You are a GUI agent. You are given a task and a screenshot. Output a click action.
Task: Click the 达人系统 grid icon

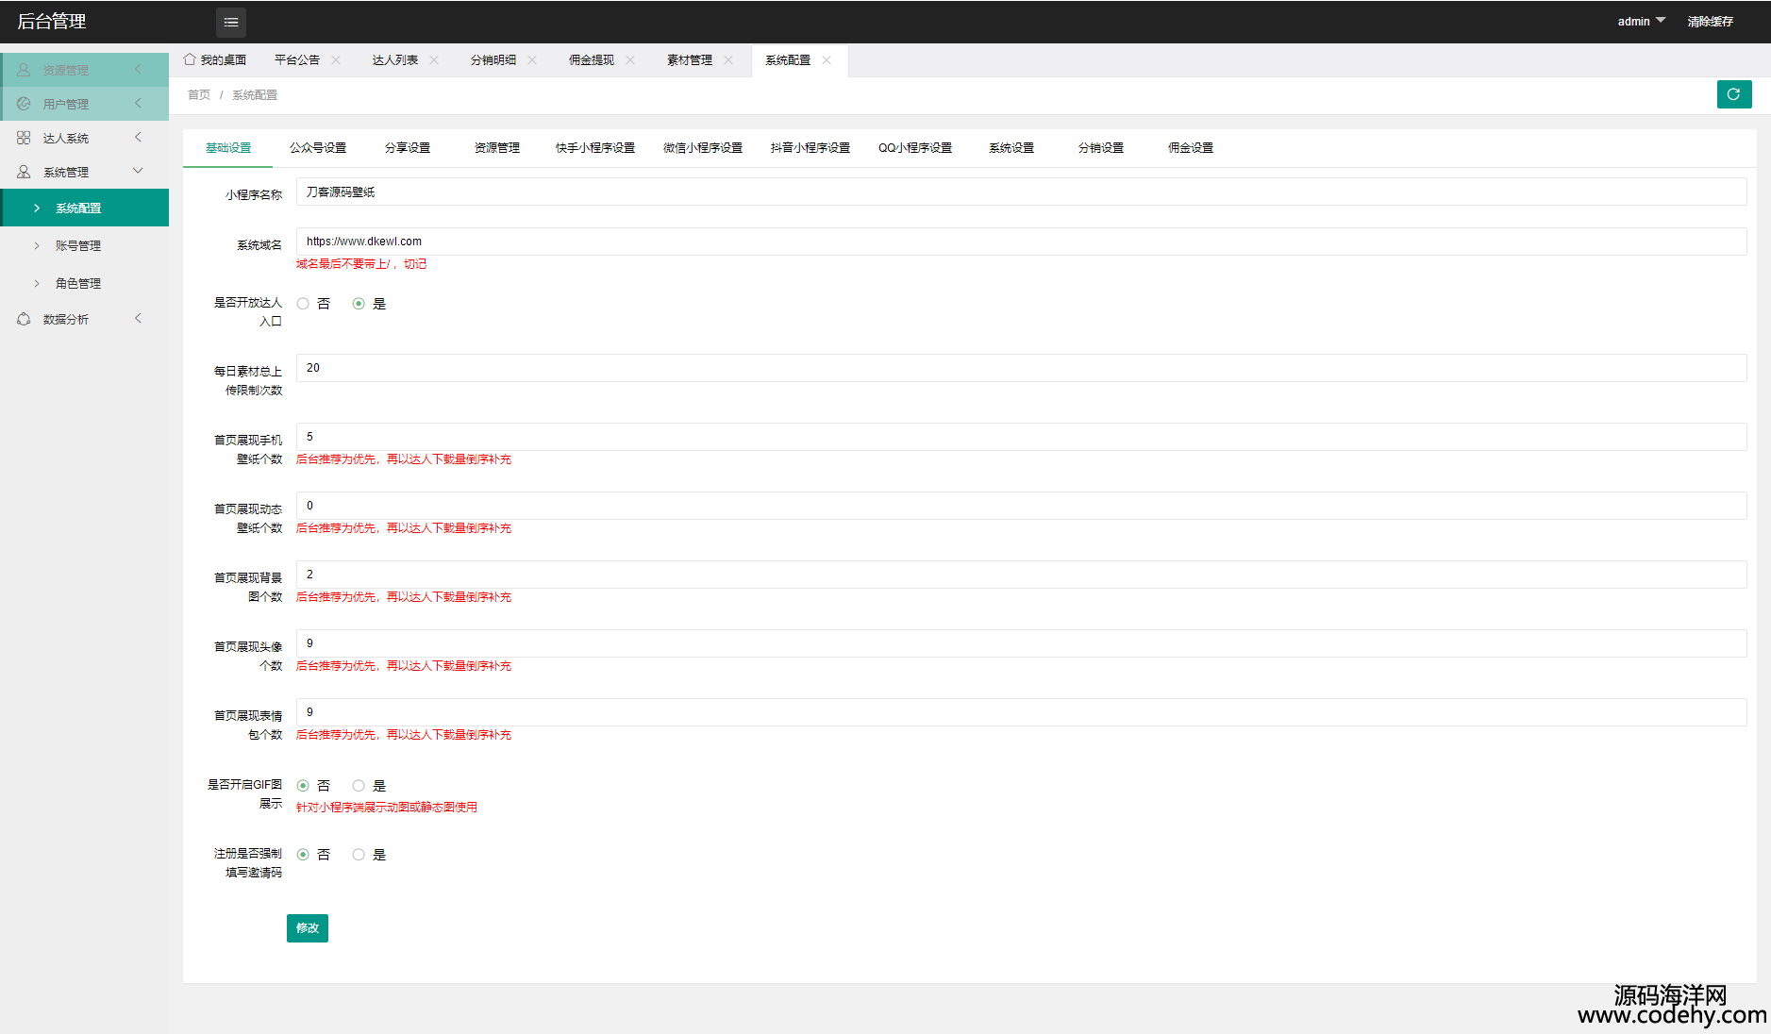[24, 138]
